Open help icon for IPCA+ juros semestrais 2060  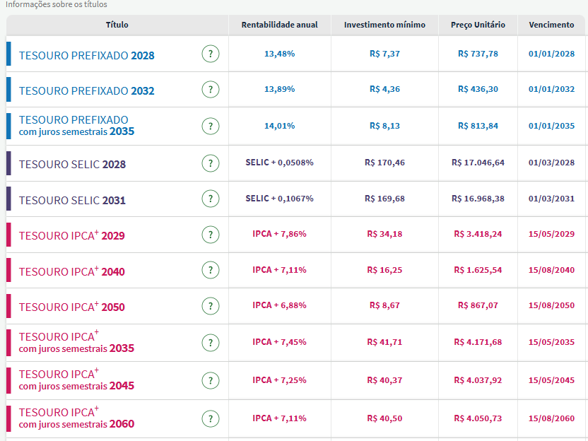(211, 418)
